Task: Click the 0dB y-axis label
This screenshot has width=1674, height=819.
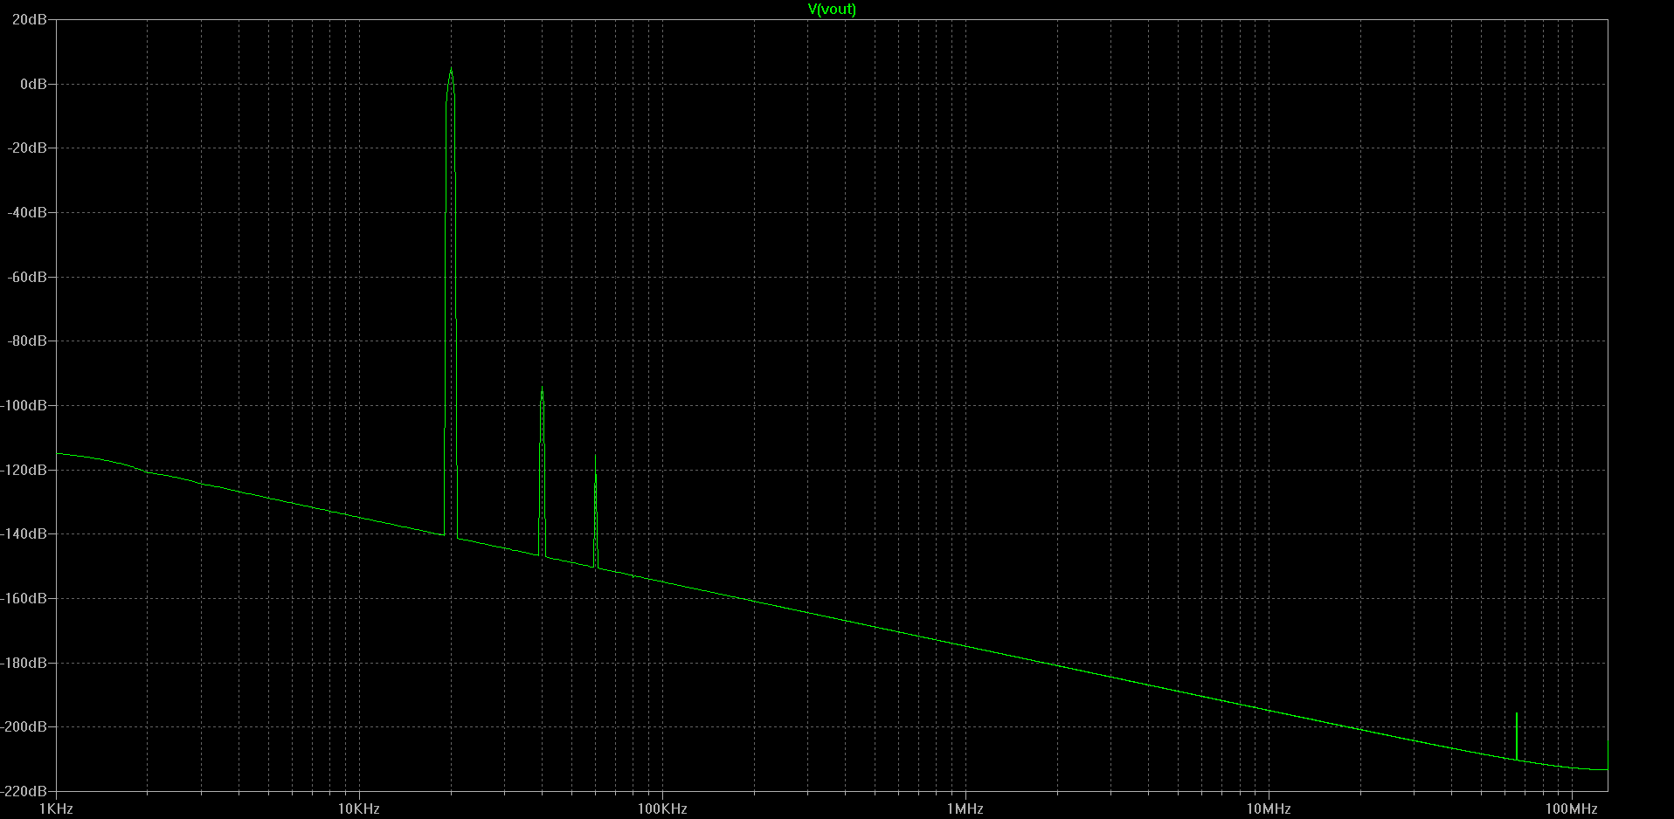Action: [x=33, y=84]
